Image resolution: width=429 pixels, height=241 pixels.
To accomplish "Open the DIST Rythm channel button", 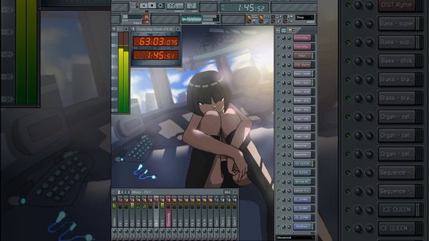I will (x=302, y=65).
